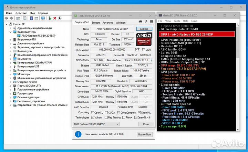248x152 pixels.
Task: Select the AMD Radeon RX 580 2048SP tree device
Action: 39,36
